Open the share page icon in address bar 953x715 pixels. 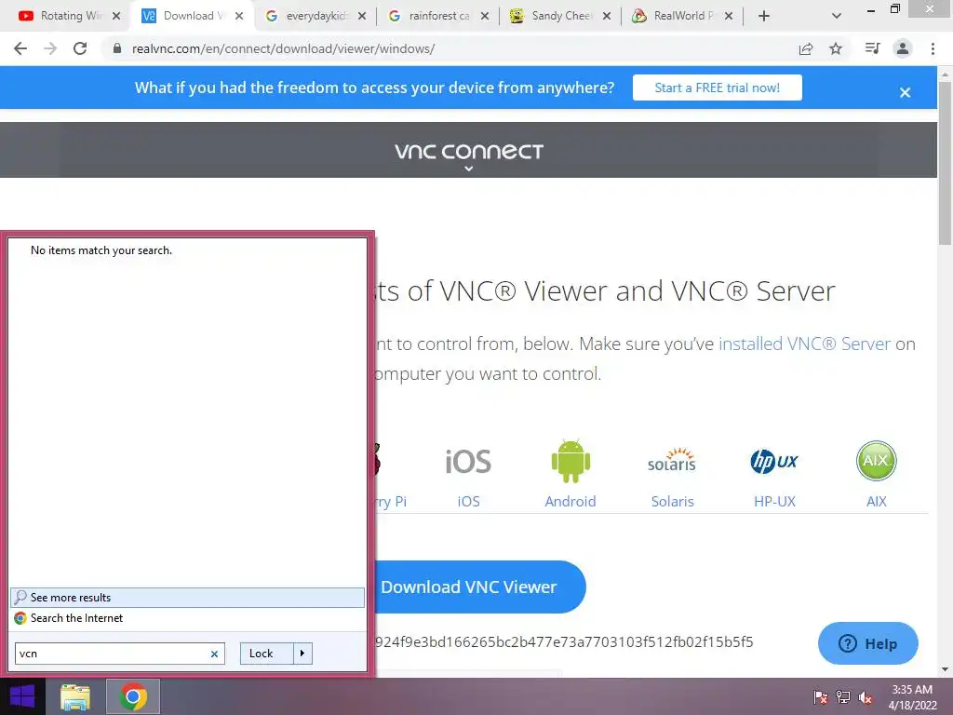[806, 48]
